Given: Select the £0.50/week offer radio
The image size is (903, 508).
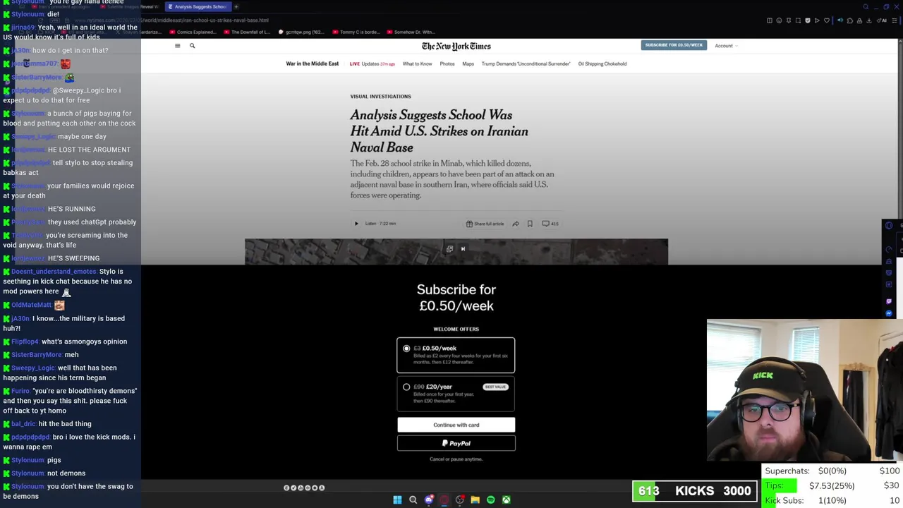Looking at the screenshot, I should click(x=406, y=348).
